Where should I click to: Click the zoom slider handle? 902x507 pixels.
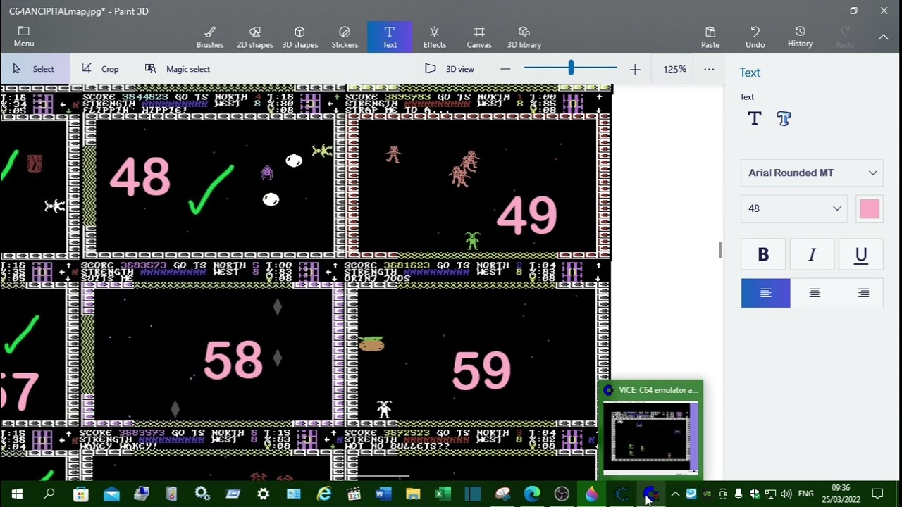pyautogui.click(x=571, y=68)
